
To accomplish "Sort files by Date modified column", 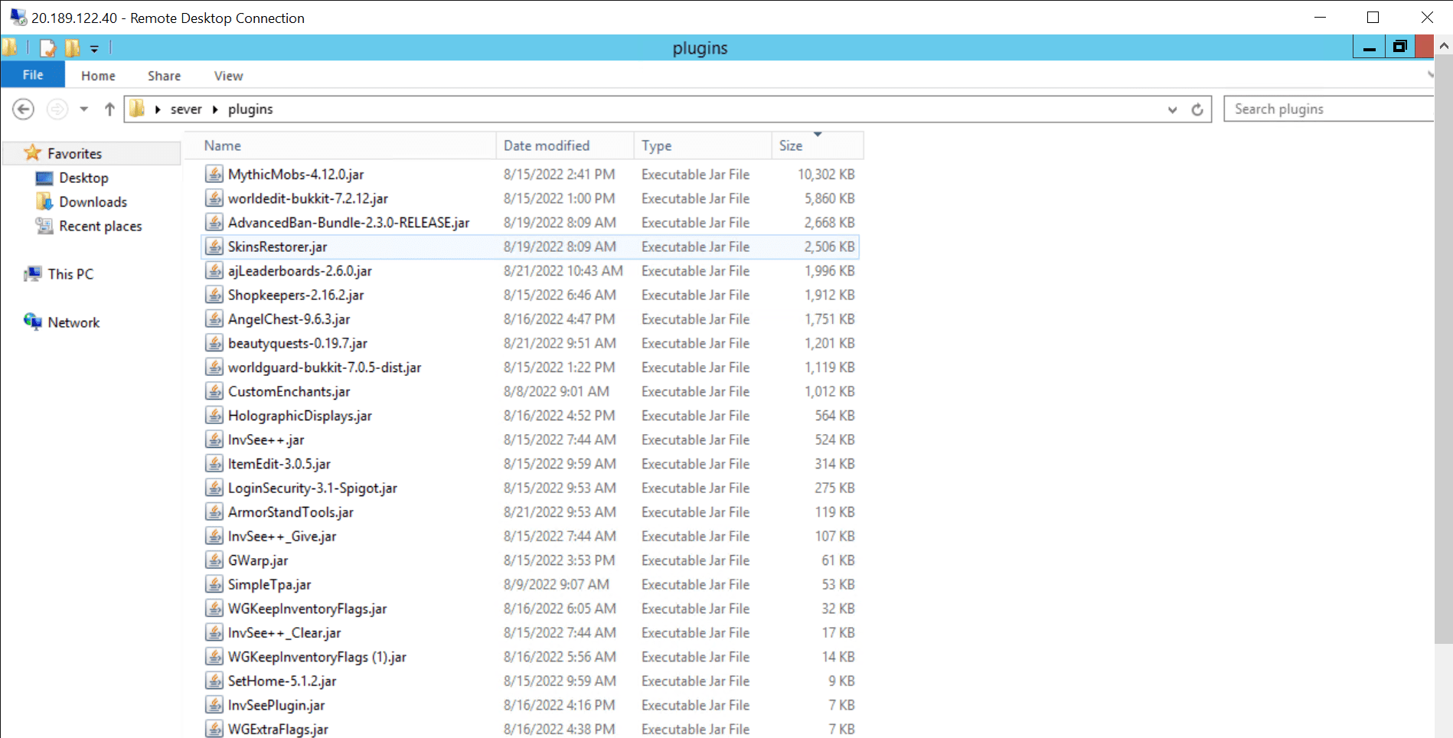I will (547, 145).
